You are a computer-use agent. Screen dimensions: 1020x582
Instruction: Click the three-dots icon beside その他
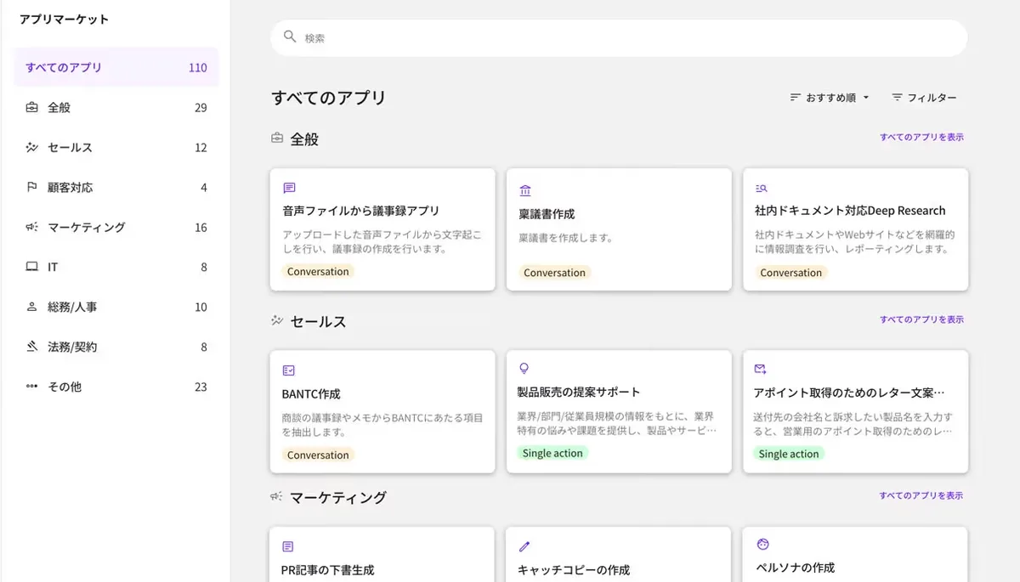click(32, 387)
